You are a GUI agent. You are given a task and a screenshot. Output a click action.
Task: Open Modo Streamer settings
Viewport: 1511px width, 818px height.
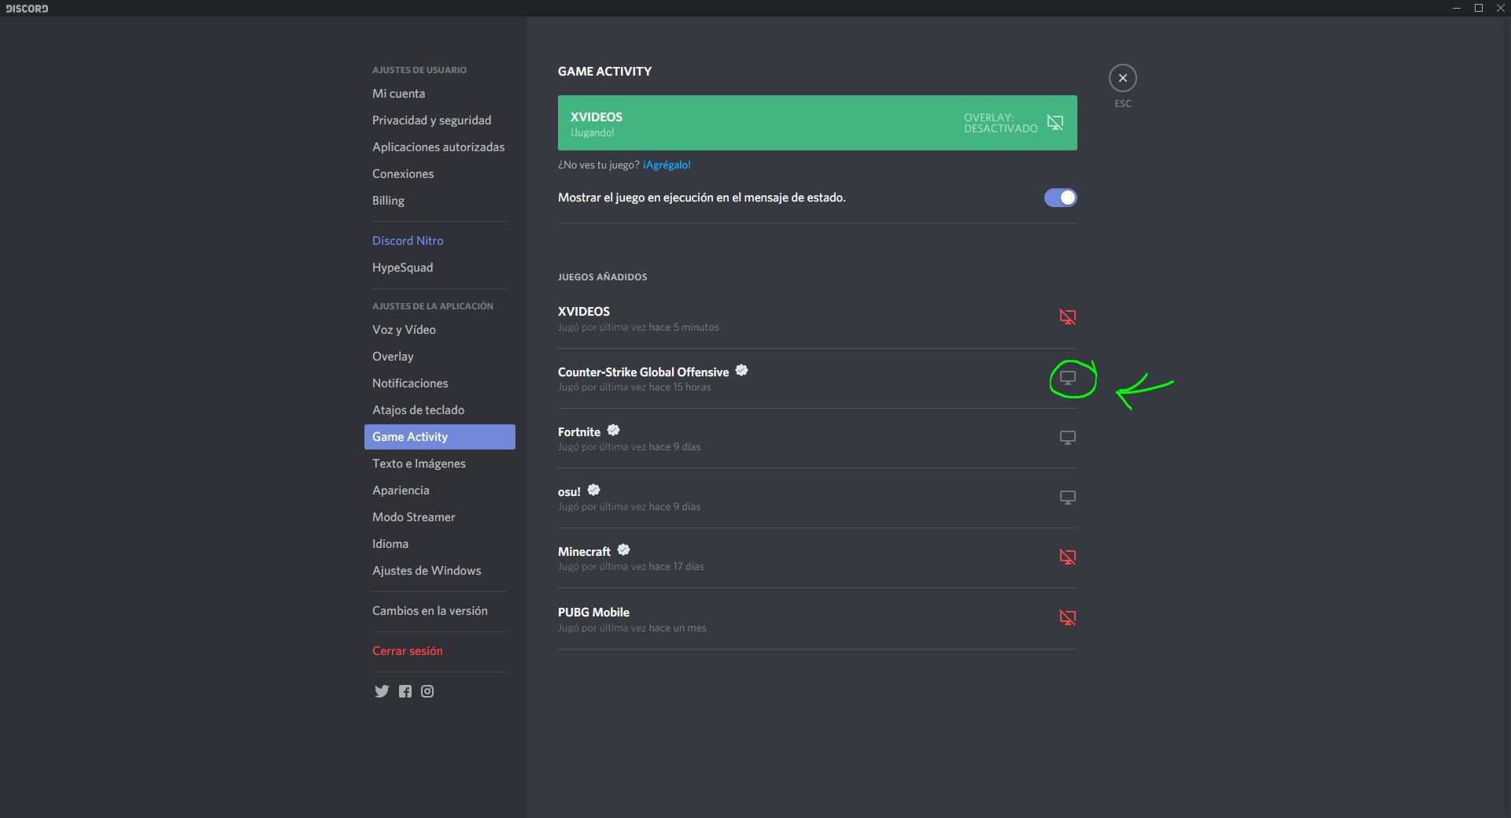413,517
